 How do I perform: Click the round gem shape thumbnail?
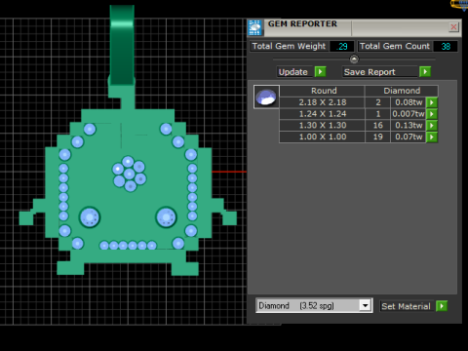[x=266, y=97]
